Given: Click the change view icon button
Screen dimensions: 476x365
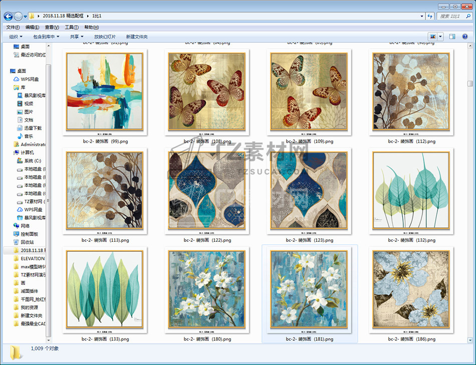Looking at the screenshot, I should pos(432,37).
